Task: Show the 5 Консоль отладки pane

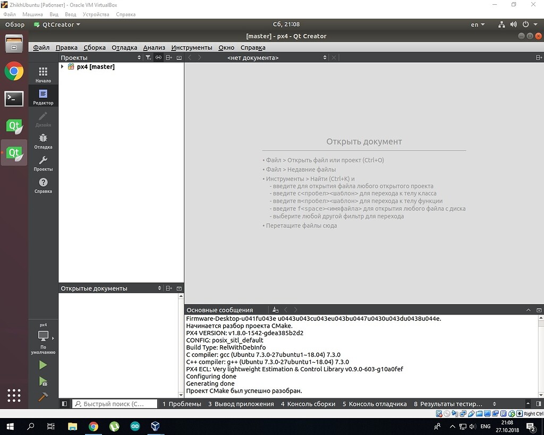Action: pos(375,404)
